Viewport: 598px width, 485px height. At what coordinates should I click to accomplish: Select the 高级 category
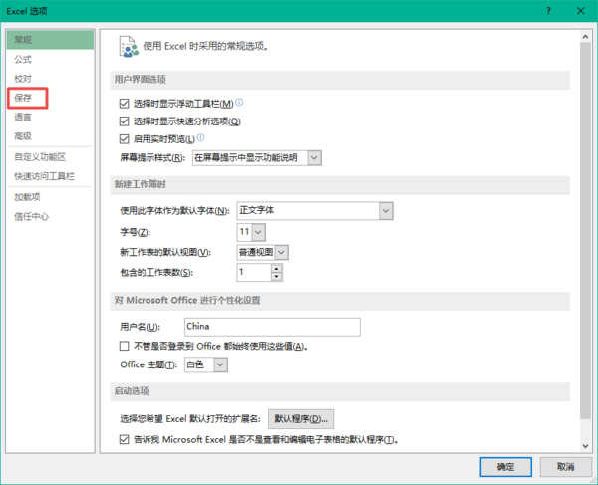50,136
